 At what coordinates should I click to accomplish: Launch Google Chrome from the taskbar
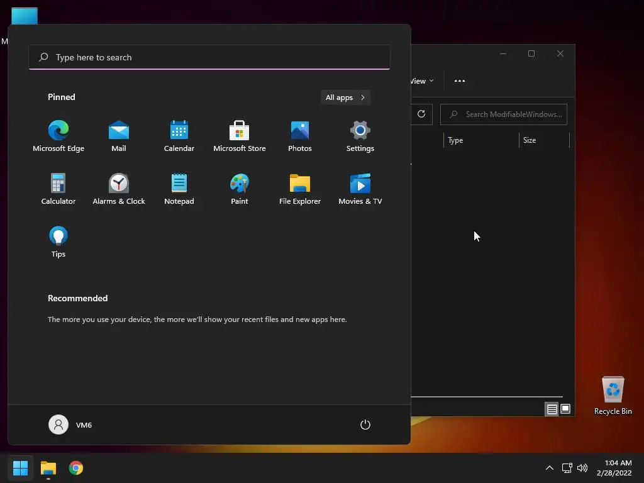click(76, 468)
